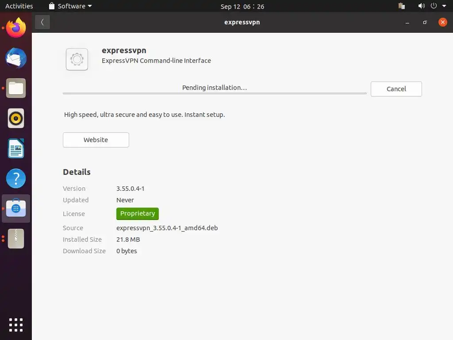Open the Activities overview
The height and width of the screenshot is (340, 453).
pos(19,6)
